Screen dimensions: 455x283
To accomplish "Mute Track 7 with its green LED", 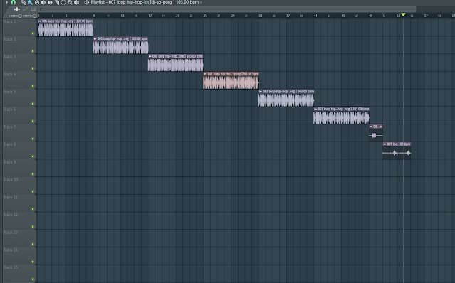I will (33, 139).
